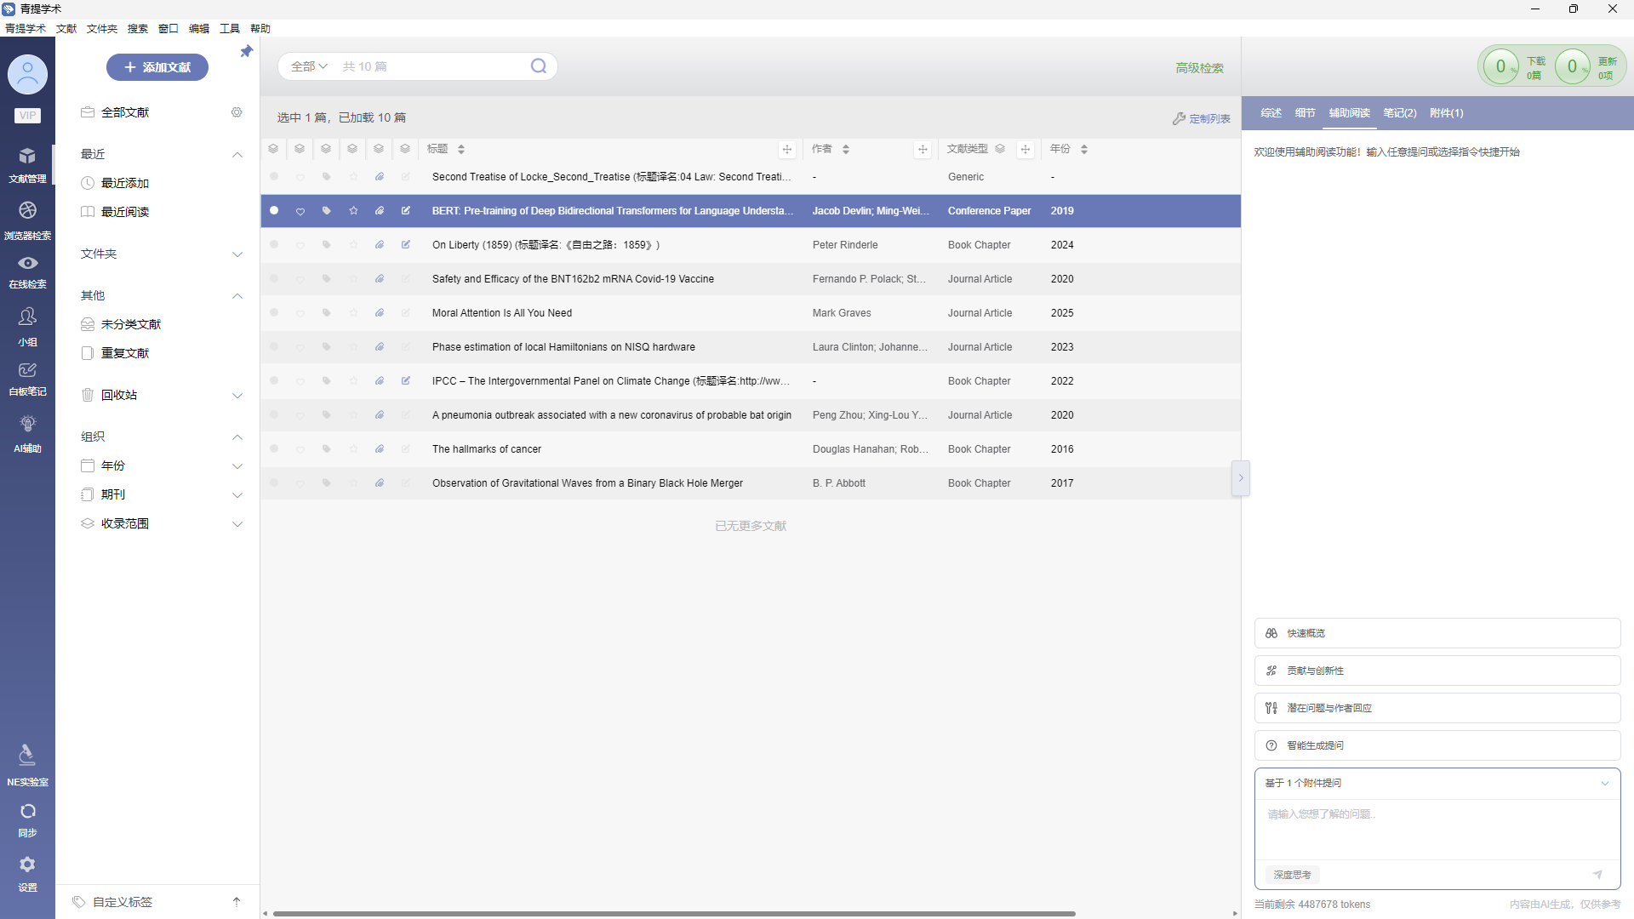Open the 工具 menu
1634x919 pixels.
click(229, 29)
